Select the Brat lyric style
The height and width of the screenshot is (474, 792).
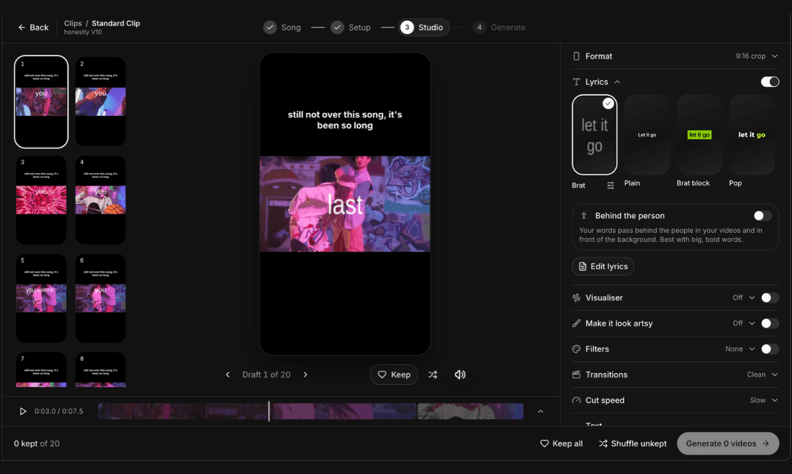point(594,135)
